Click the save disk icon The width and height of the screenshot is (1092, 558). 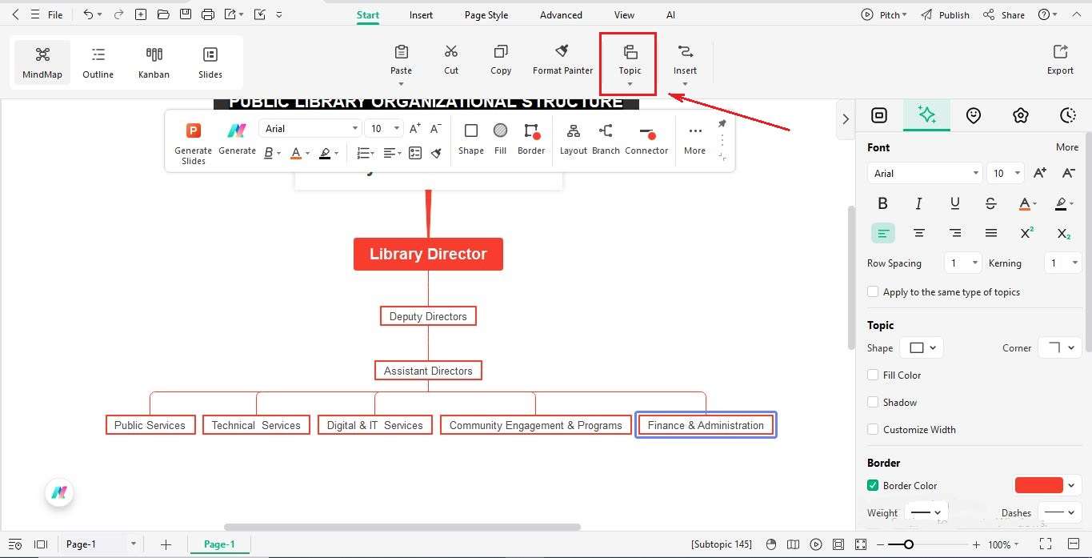click(x=186, y=14)
